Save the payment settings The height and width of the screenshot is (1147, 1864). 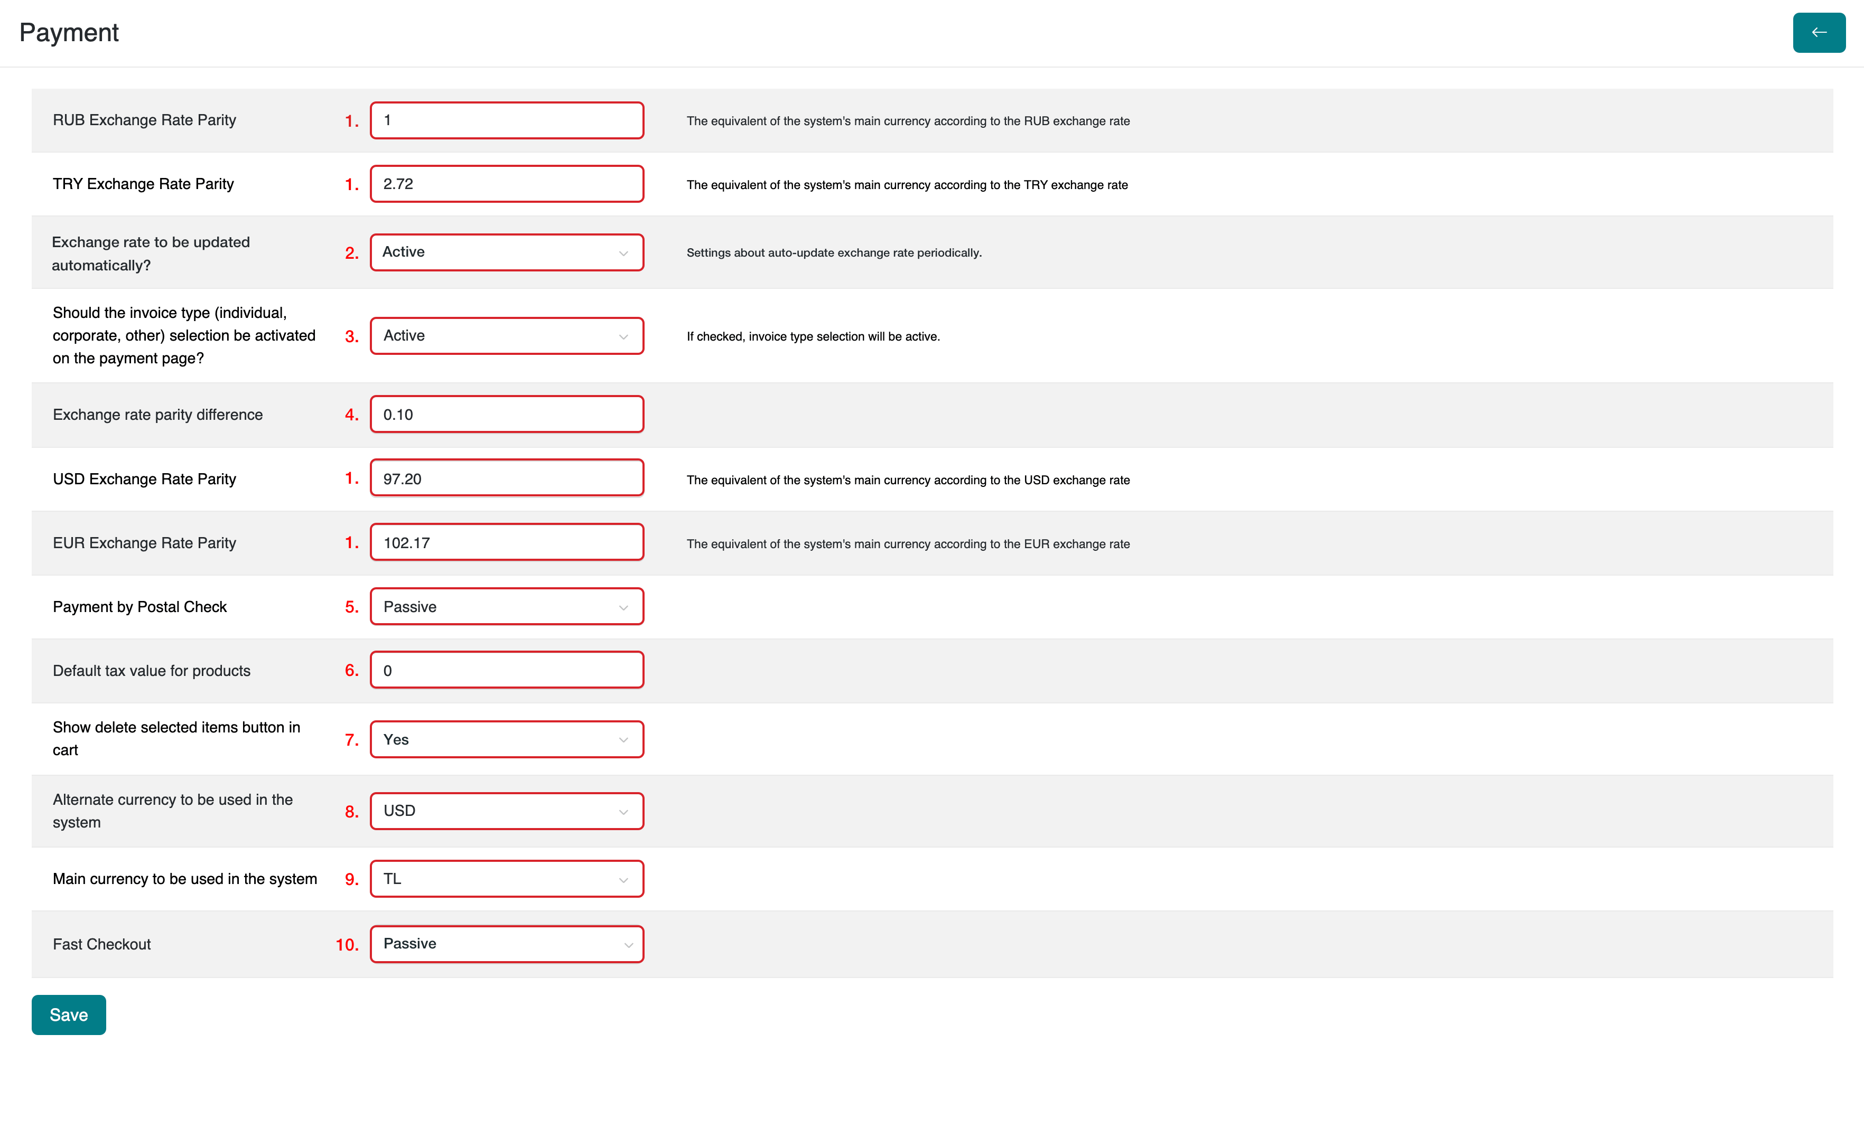(68, 1014)
